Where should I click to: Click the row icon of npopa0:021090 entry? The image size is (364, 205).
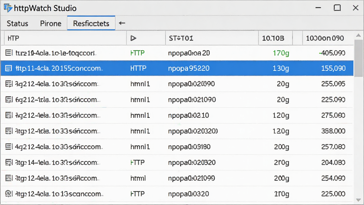[x=9, y=100]
